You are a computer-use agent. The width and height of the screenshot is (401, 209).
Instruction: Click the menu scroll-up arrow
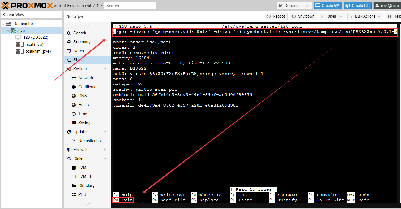(88, 26)
